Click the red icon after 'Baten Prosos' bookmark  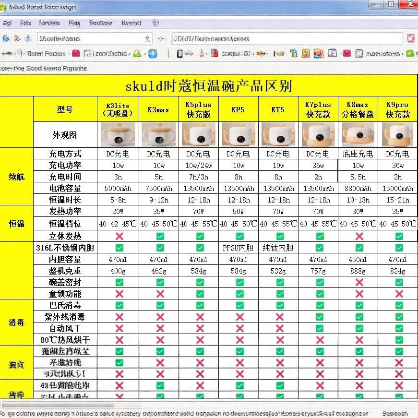[x=76, y=53]
